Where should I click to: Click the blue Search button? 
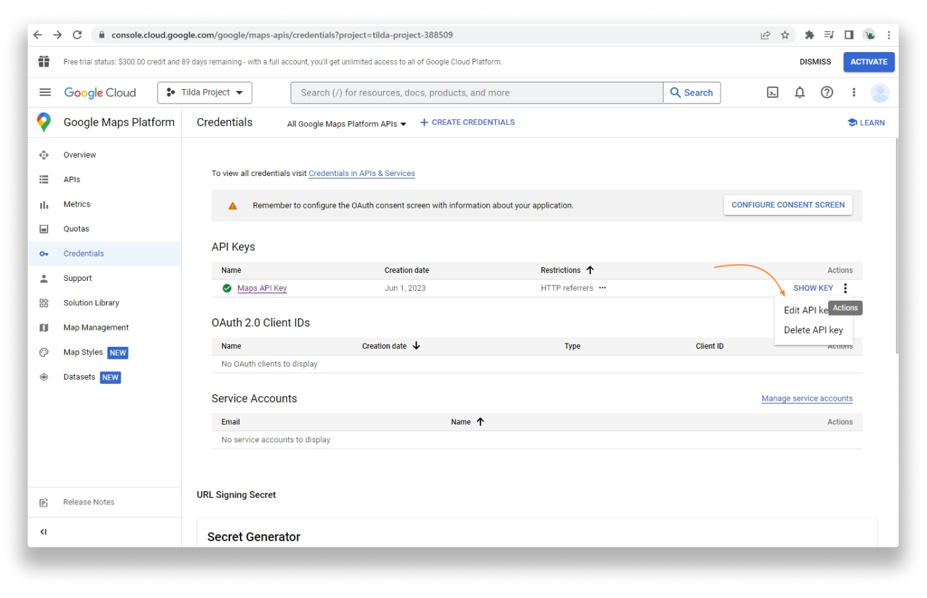point(692,93)
